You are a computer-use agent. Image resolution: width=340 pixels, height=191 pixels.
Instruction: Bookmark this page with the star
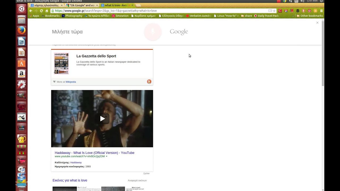click(x=274, y=11)
